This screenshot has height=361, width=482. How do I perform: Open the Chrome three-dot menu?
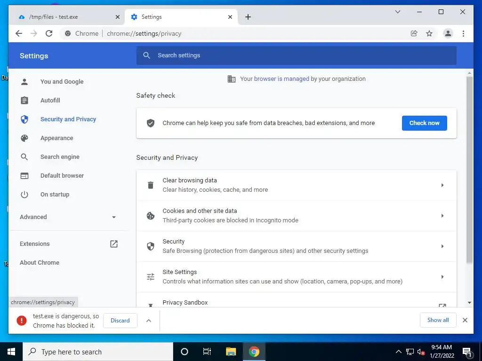point(463,33)
